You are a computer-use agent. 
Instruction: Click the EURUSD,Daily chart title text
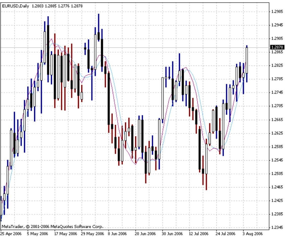click(x=15, y=6)
